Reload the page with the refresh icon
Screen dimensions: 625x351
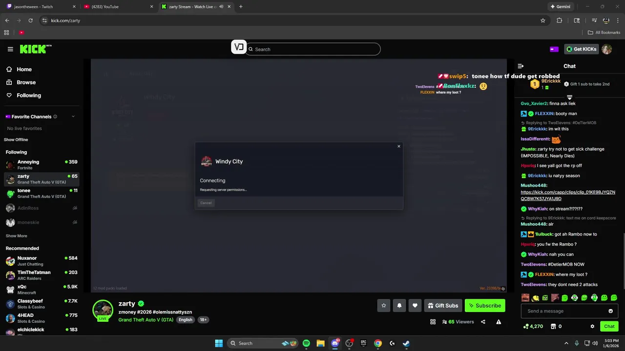(x=30, y=20)
